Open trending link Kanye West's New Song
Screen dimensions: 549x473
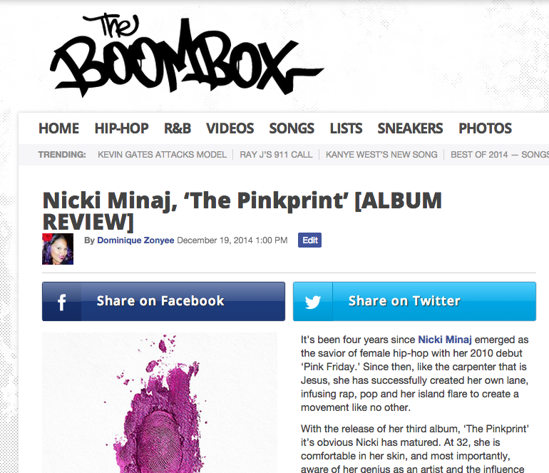pos(381,155)
